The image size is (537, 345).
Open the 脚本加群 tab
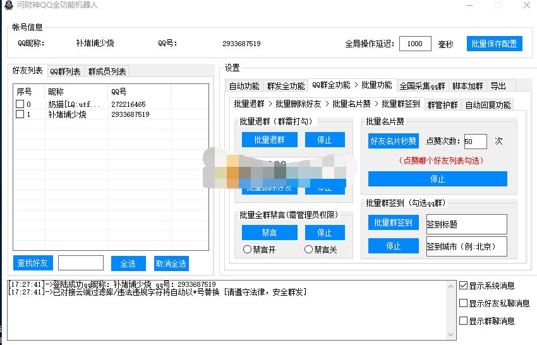(x=468, y=86)
